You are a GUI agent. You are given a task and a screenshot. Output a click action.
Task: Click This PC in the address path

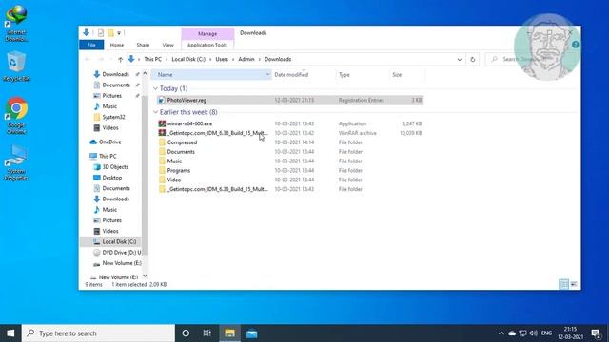[152, 59]
